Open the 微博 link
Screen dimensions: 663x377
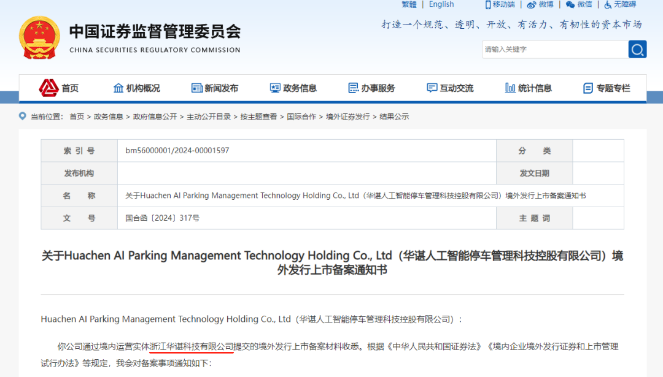tap(546, 4)
